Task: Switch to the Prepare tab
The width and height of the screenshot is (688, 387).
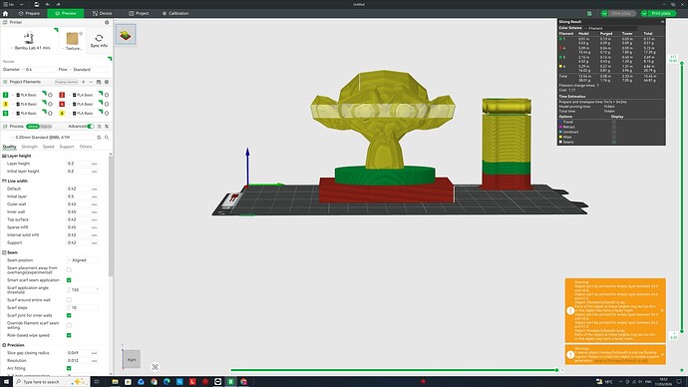Action: [29, 13]
